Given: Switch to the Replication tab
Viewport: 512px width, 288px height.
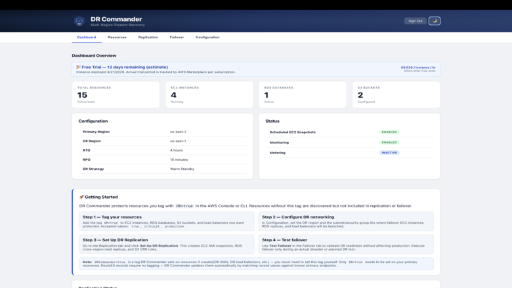Looking at the screenshot, I should [148, 37].
